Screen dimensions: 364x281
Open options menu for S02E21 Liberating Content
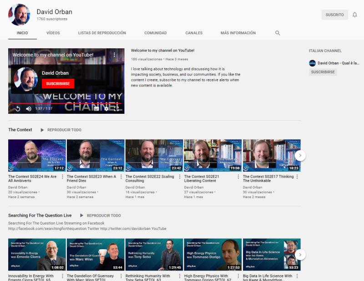(x=238, y=177)
